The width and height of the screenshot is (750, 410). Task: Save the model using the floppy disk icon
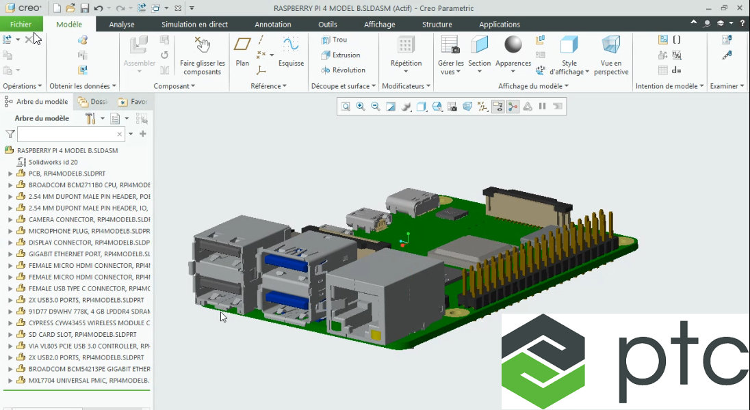point(85,8)
